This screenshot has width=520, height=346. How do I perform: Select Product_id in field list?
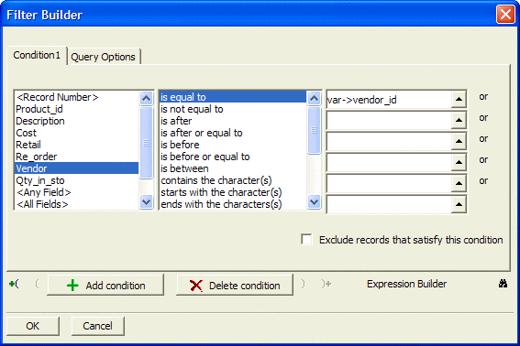[x=77, y=109]
